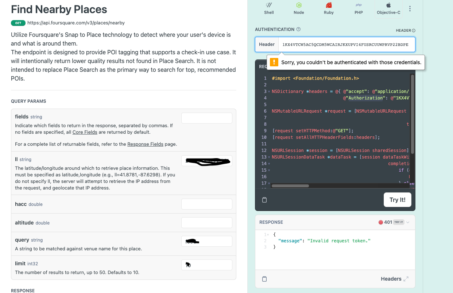
Task: Click the altitude input box
Action: [x=207, y=223]
